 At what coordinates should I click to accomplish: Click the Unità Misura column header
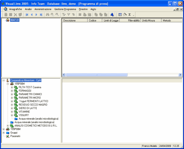click(151, 21)
